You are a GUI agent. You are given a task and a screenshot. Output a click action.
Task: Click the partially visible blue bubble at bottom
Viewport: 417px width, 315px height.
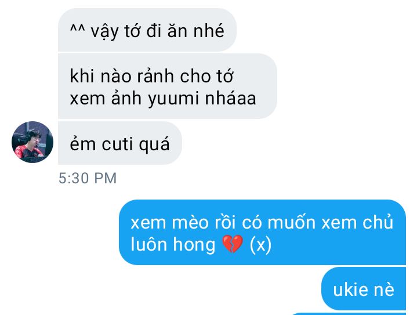349,314
